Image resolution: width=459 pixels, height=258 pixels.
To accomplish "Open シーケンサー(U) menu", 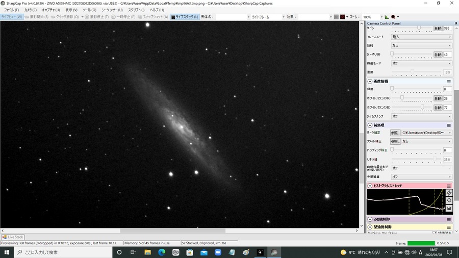I will [112, 10].
